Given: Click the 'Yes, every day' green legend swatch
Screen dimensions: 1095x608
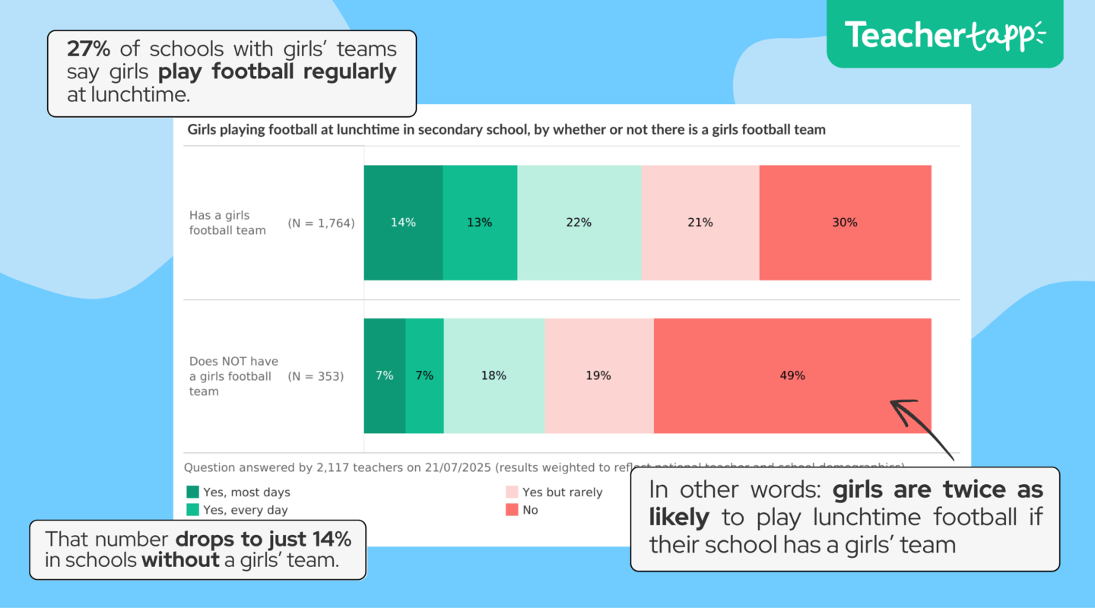Looking at the screenshot, I should 193,510.
